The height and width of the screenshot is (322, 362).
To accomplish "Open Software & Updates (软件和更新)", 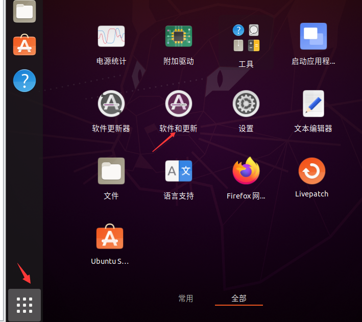I will [179, 104].
